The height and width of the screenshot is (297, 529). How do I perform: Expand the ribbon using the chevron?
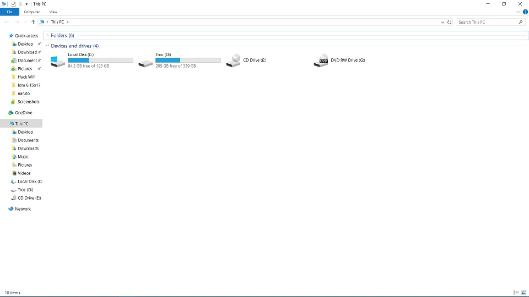(x=519, y=12)
